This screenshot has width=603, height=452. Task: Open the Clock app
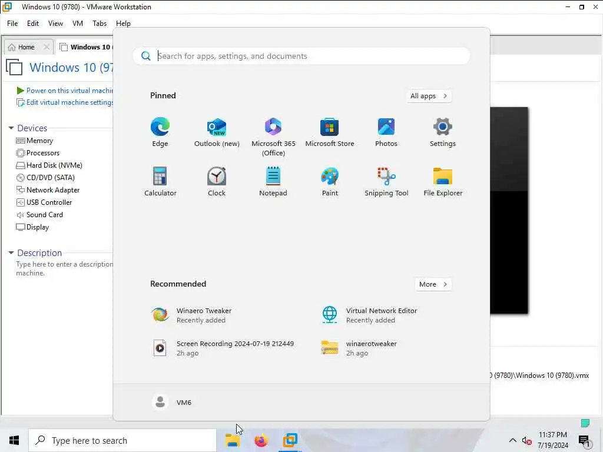217,181
